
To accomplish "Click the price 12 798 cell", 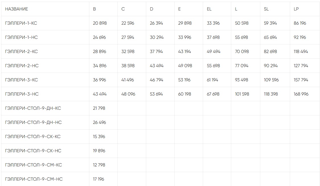I will click(x=99, y=165).
